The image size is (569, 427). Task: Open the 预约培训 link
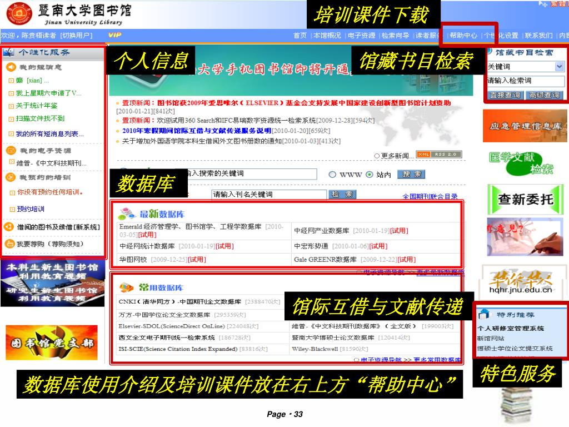(31, 209)
